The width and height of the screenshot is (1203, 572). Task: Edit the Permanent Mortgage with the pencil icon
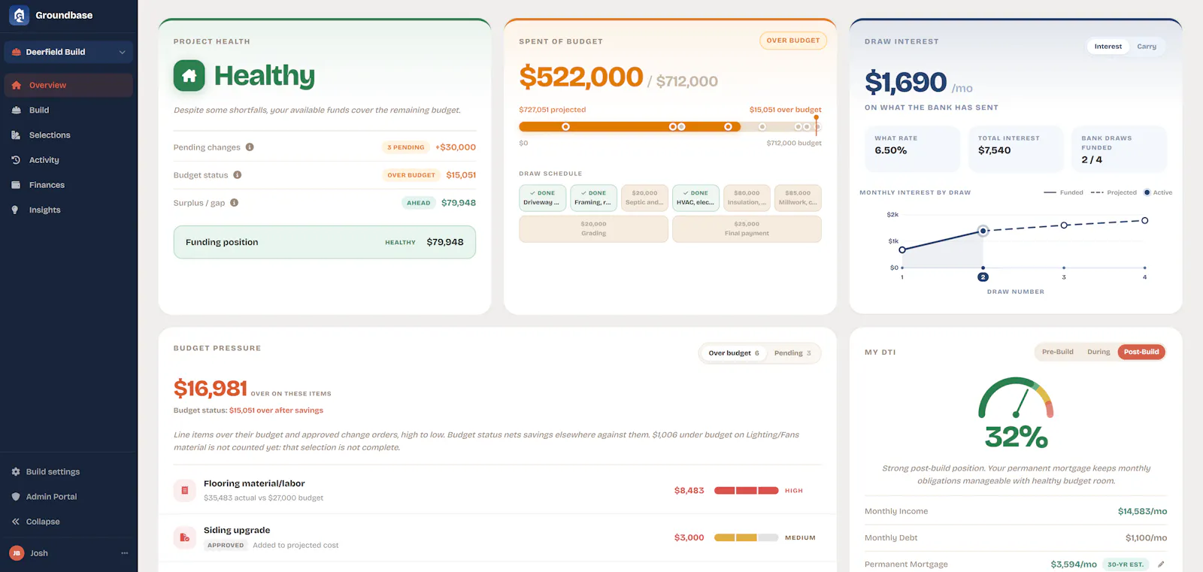1161,564
